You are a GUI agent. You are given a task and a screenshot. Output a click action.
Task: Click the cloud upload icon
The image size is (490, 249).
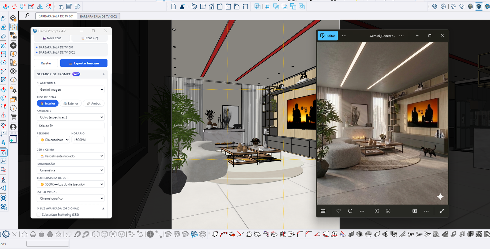(13, 80)
